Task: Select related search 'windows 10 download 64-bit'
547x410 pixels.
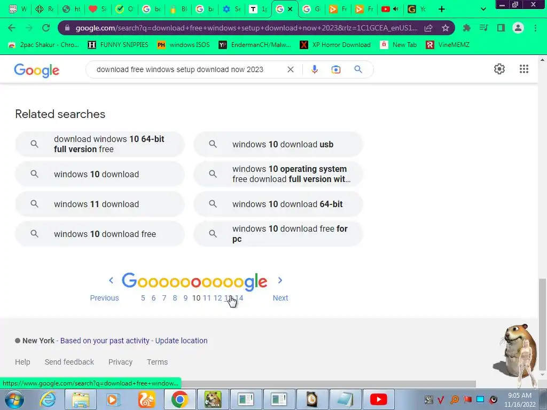Action: (278, 204)
